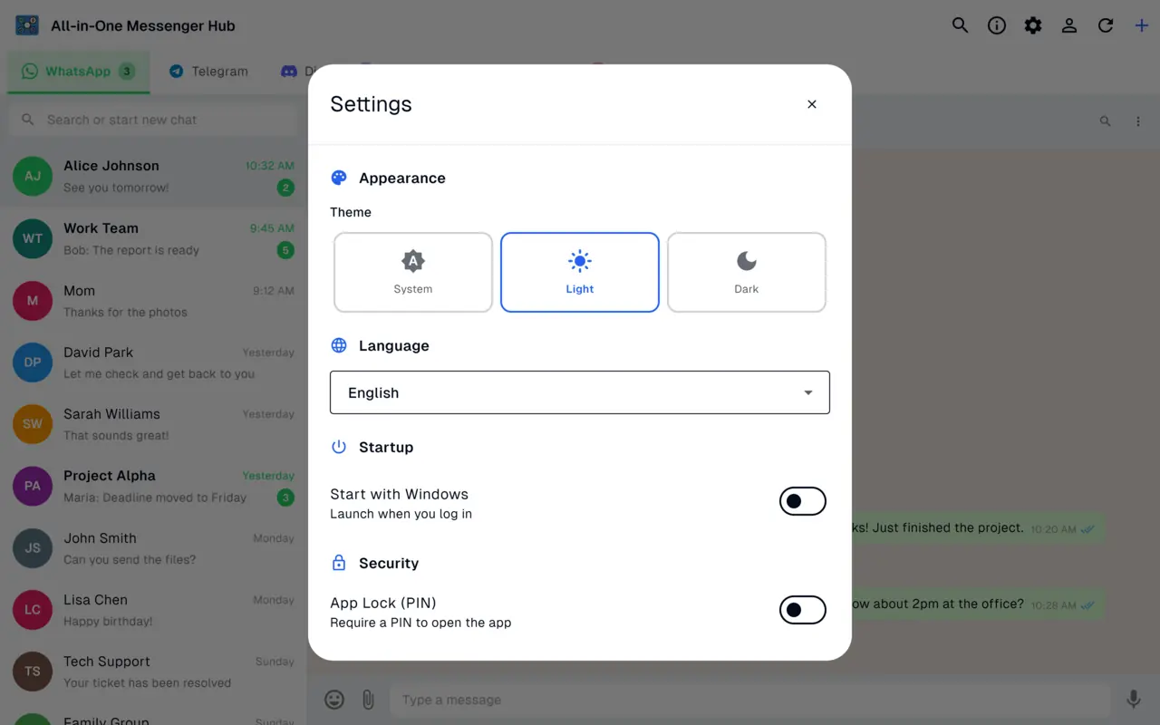Viewport: 1160px width, 725px height.
Task: Open the Mom chat name
Action: tap(79, 291)
